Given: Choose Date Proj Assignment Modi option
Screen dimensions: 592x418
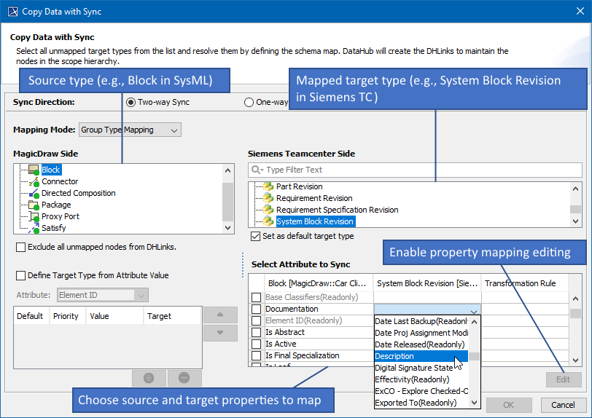Looking at the screenshot, I should [421, 333].
